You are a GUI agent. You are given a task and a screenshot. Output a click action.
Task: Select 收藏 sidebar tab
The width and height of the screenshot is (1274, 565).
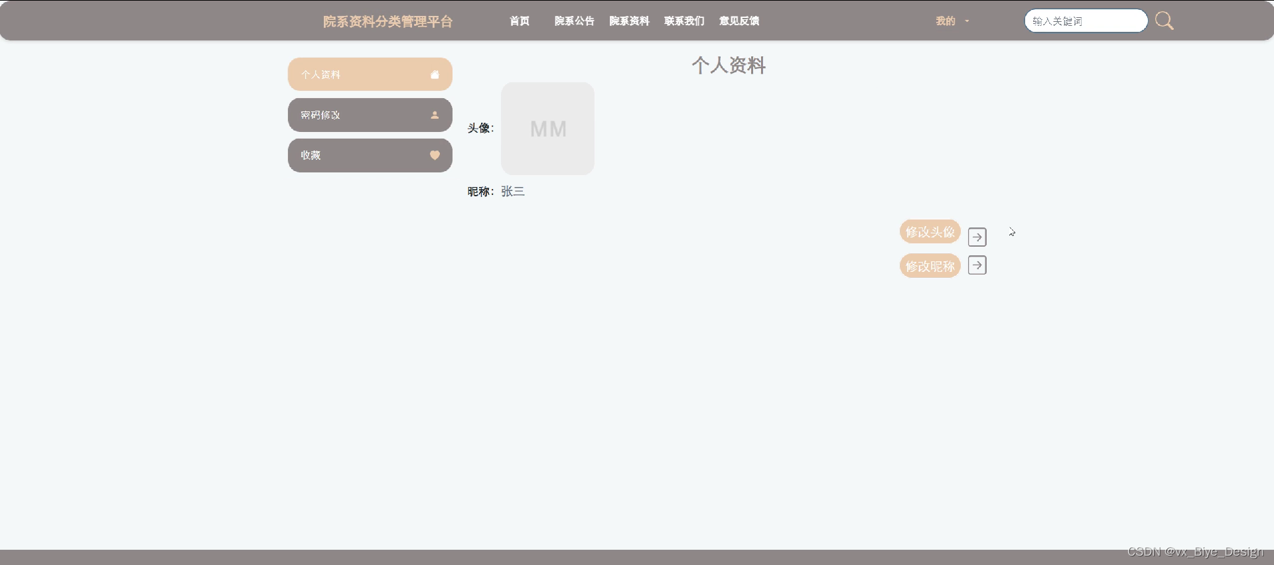(x=370, y=155)
